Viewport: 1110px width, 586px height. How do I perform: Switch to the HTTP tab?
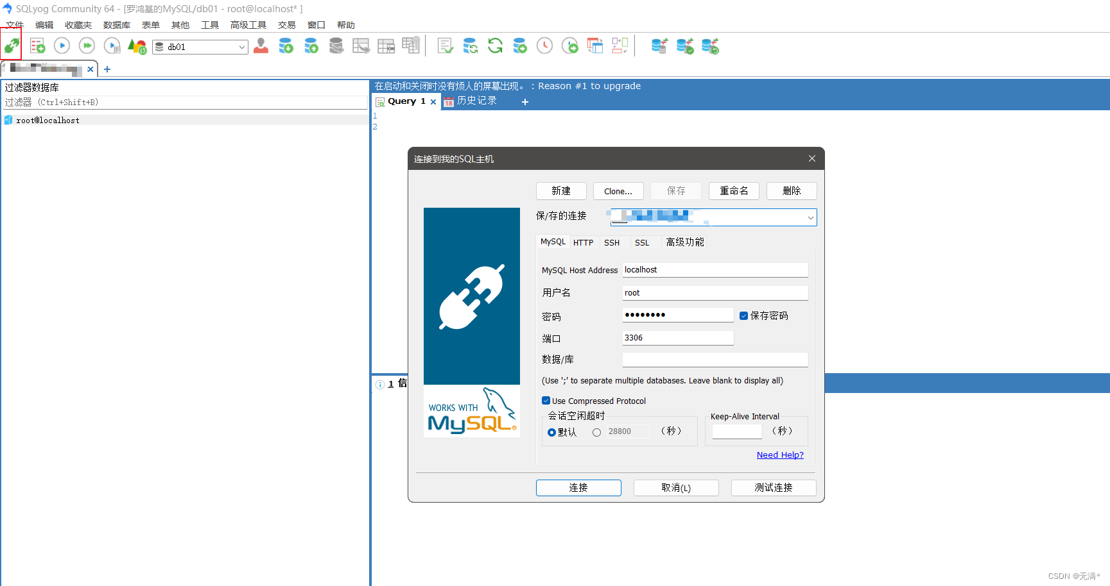[x=583, y=242]
